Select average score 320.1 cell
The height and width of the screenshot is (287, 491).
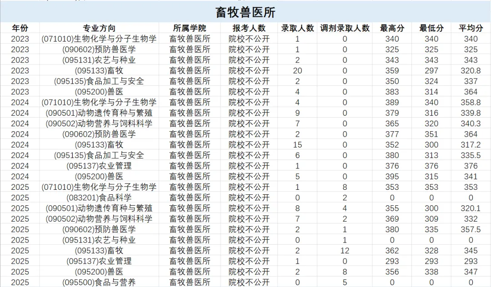click(471, 208)
